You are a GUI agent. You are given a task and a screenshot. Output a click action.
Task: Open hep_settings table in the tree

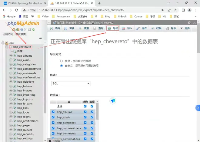(x=25, y=138)
